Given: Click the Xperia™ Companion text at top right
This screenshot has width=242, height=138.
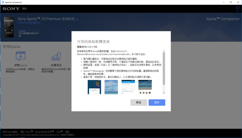Looking at the screenshot, I should [223, 19].
